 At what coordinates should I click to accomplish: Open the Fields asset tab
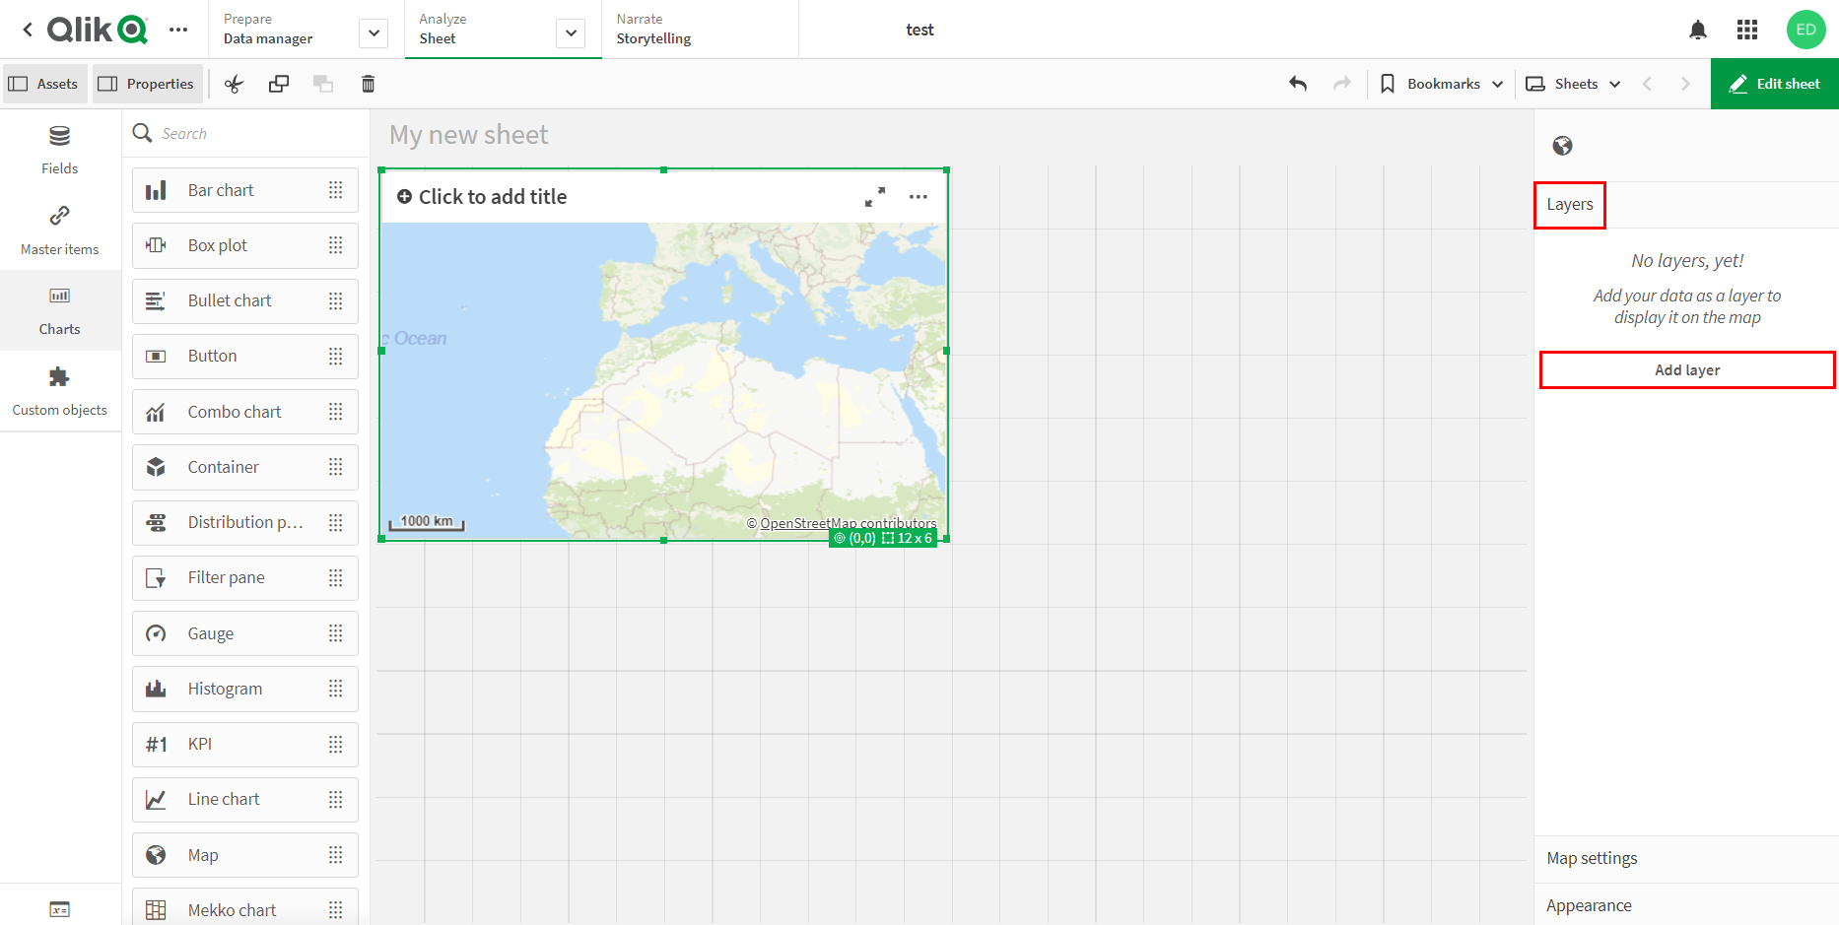pyautogui.click(x=60, y=149)
